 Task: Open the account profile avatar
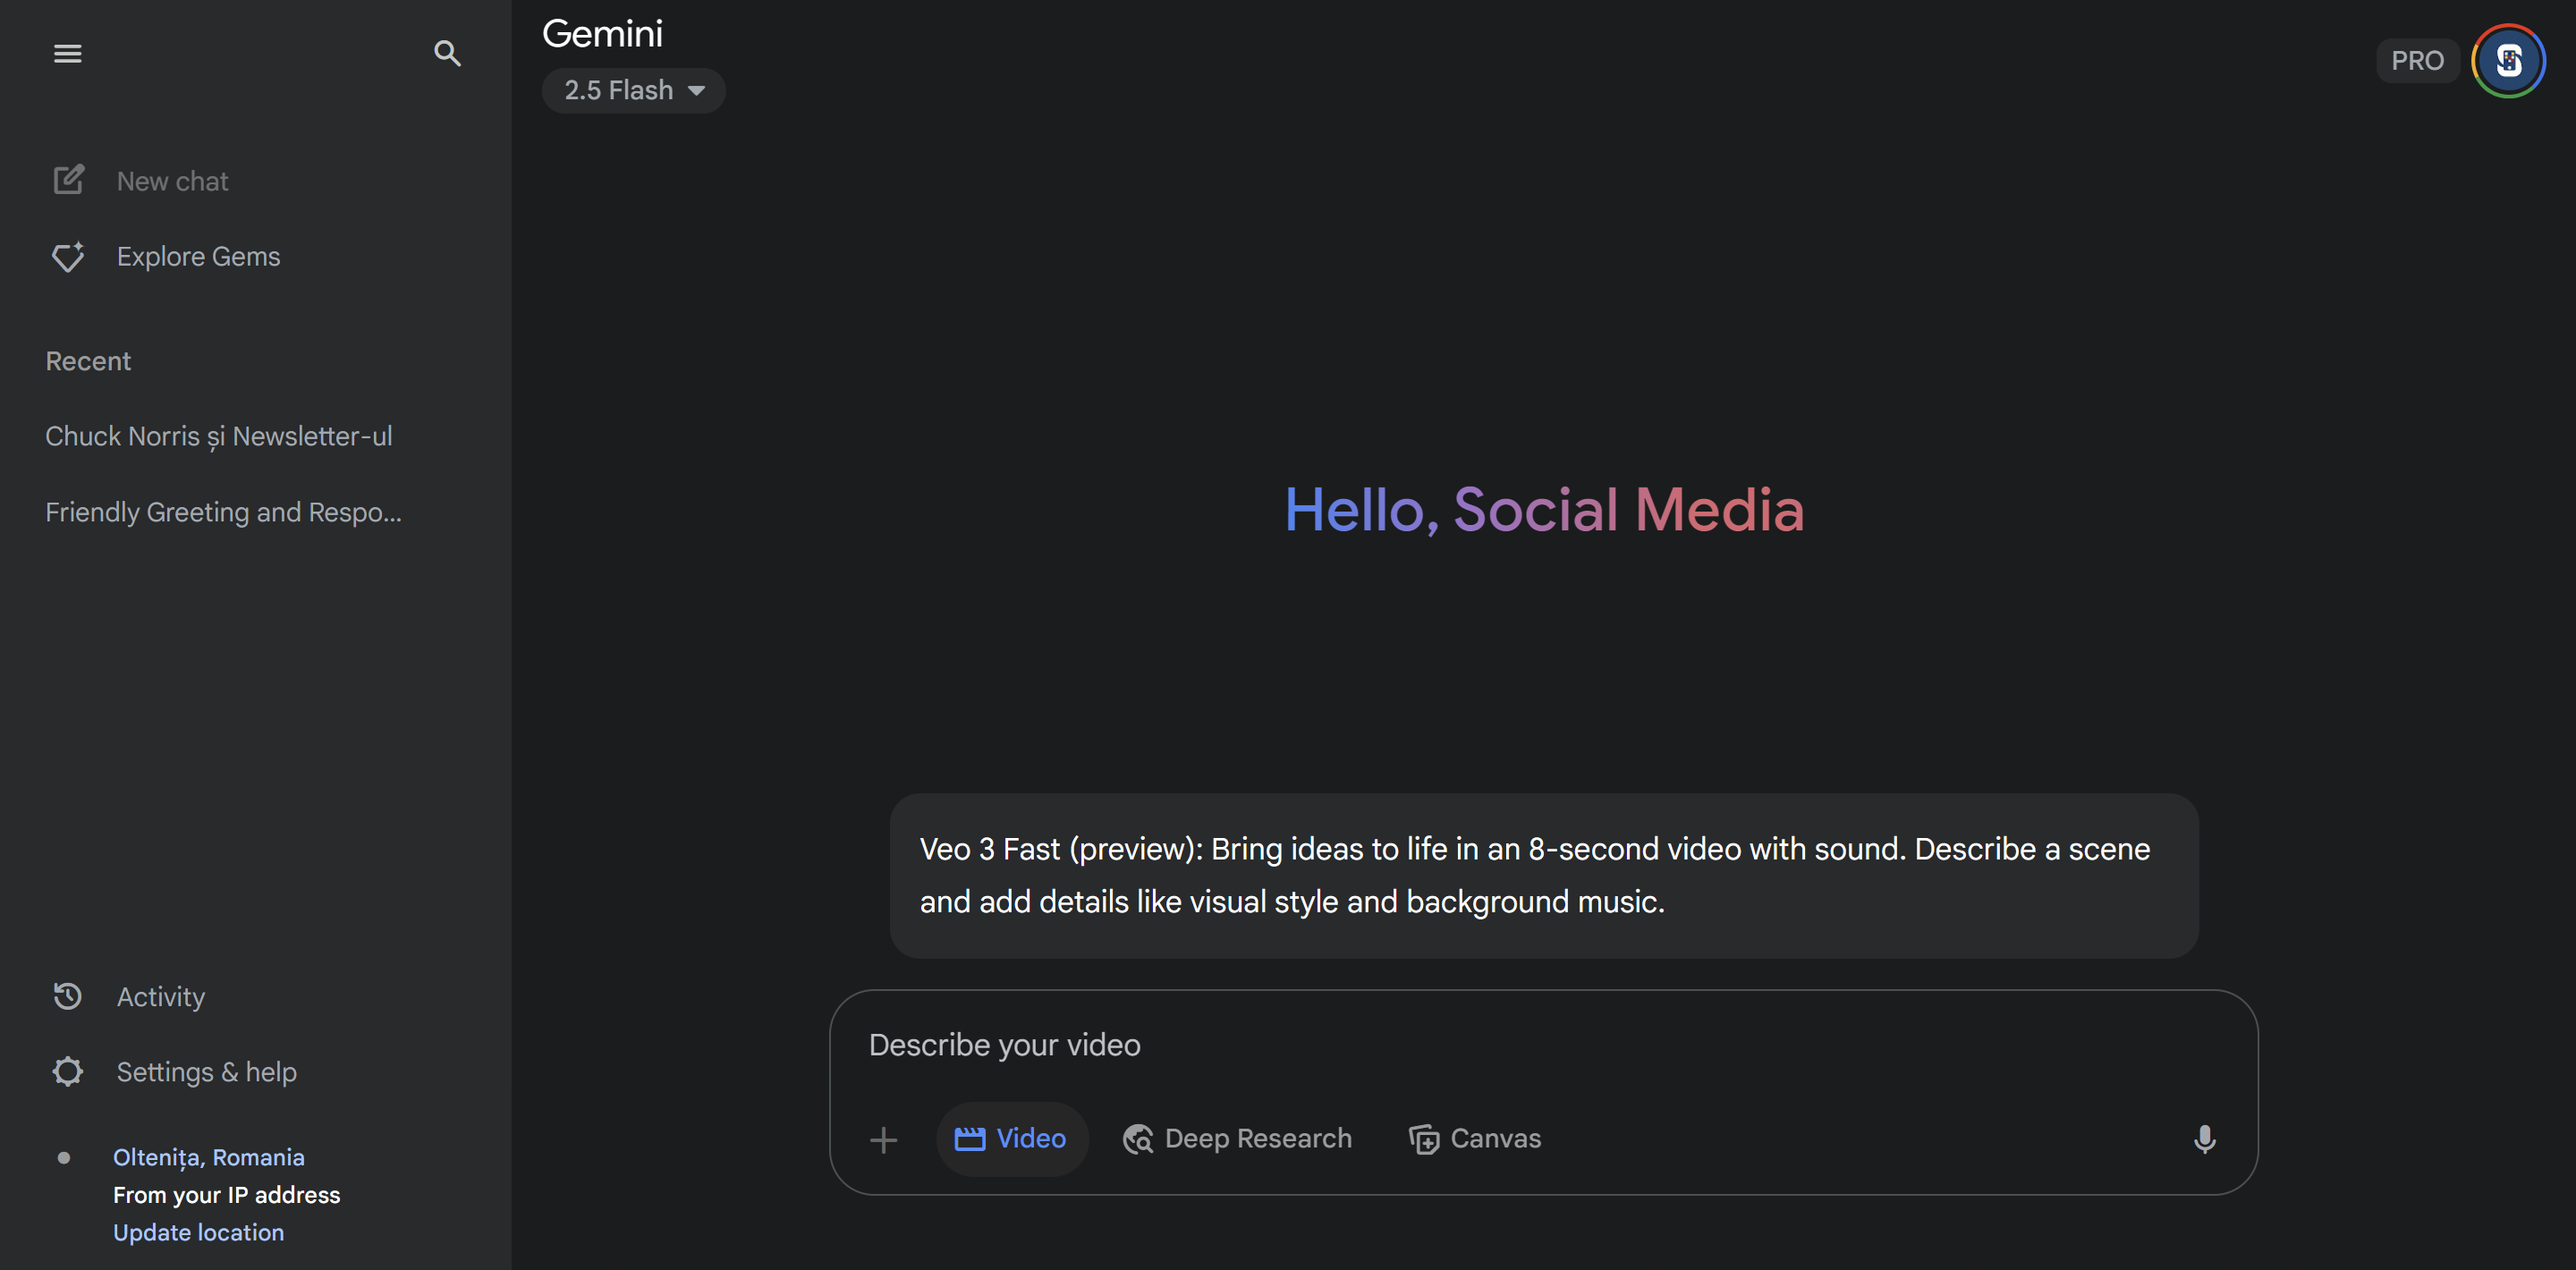[2508, 61]
